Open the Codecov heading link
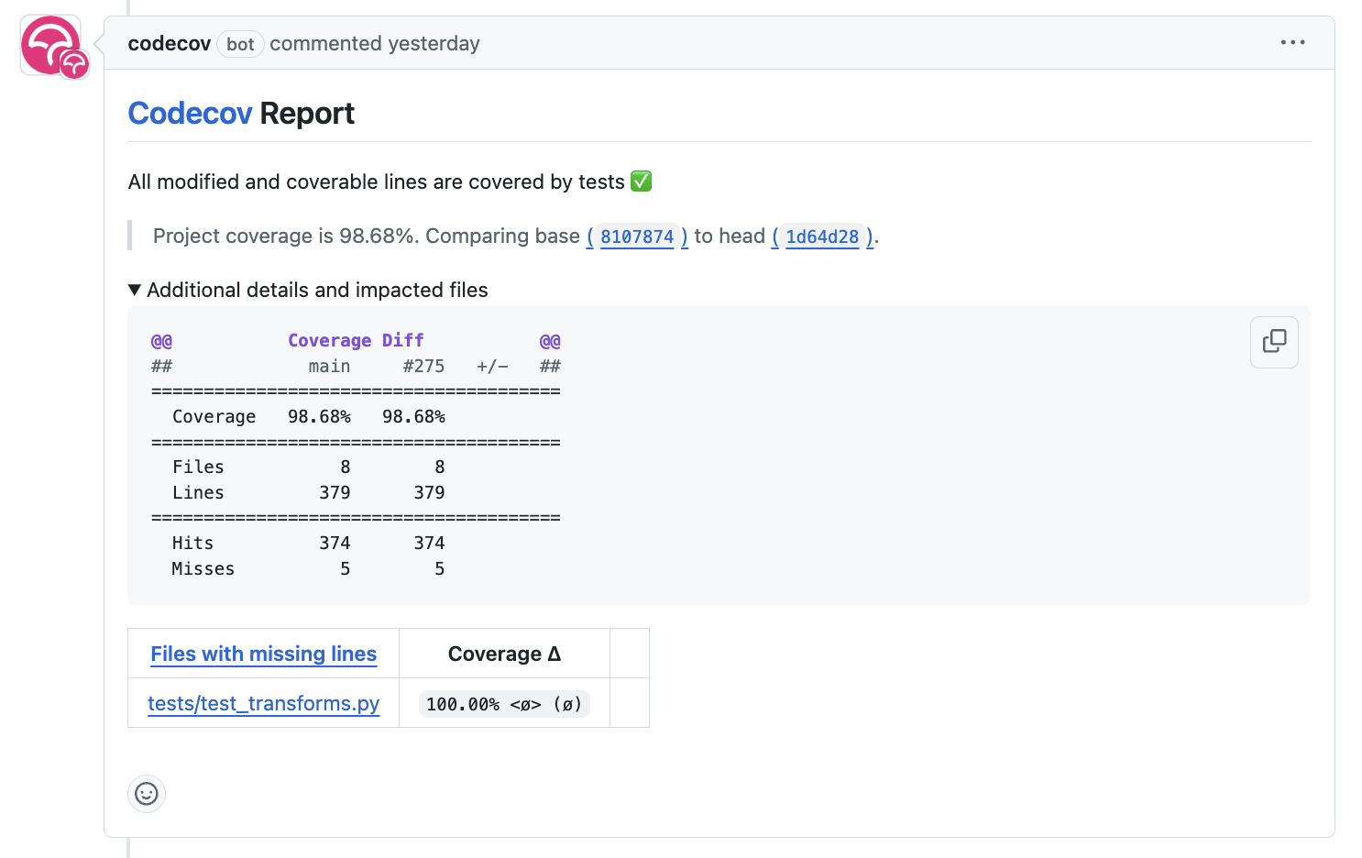1362x858 pixels. (190, 113)
